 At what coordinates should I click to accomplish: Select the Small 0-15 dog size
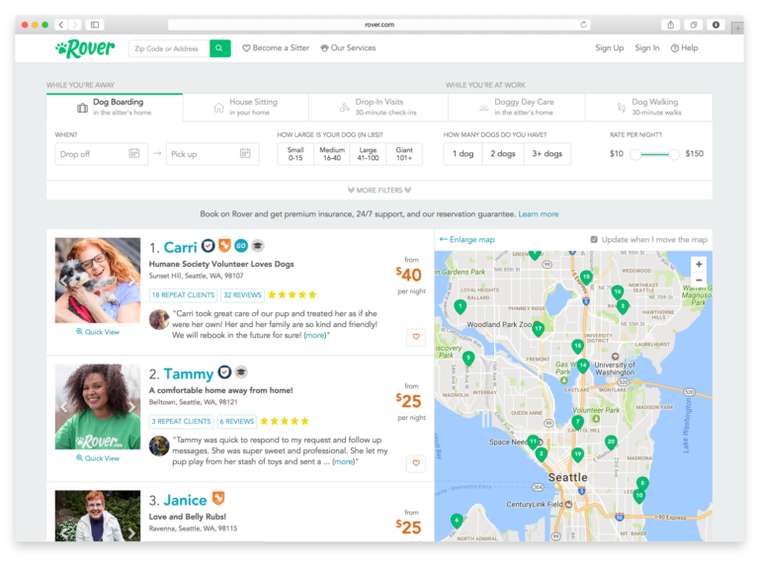tap(295, 154)
